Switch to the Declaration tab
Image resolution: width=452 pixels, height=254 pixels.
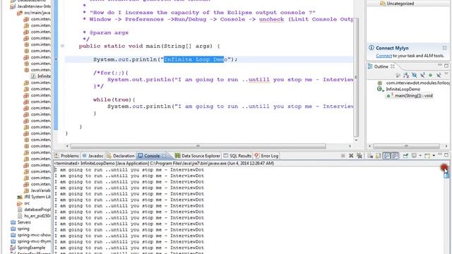tap(121, 156)
